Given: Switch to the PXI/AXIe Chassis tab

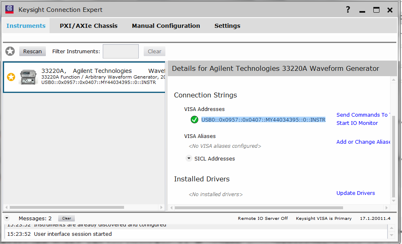Looking at the screenshot, I should coord(88,25).
